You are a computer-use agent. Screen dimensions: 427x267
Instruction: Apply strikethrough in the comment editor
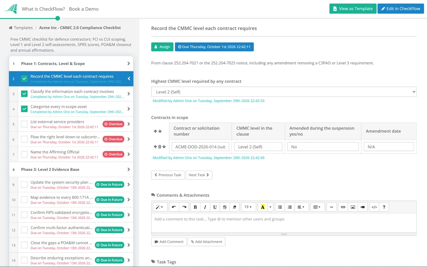[225, 207]
